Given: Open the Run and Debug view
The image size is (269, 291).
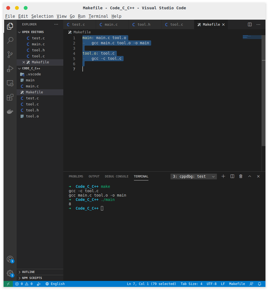Looking at the screenshot, I should 10,69.
